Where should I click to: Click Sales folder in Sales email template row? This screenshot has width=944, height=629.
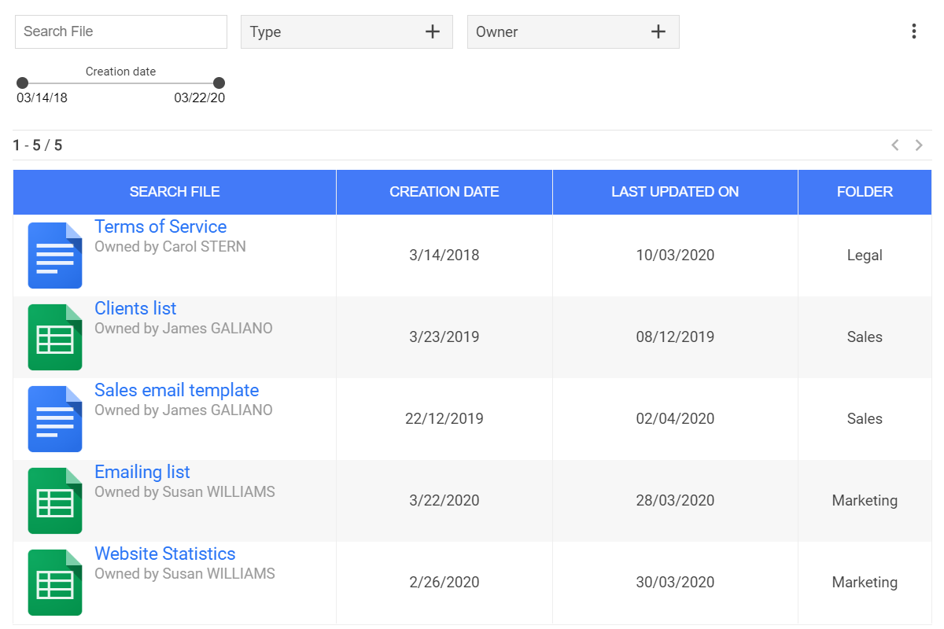[x=865, y=419]
